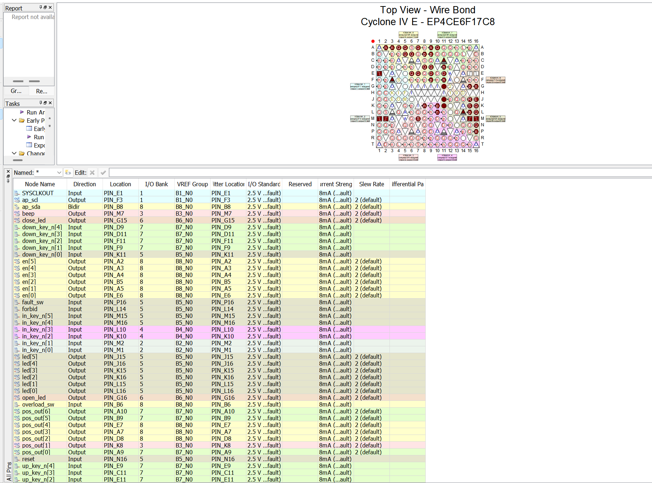Switch to the Re... tab
The image size is (652, 483).
(42, 91)
